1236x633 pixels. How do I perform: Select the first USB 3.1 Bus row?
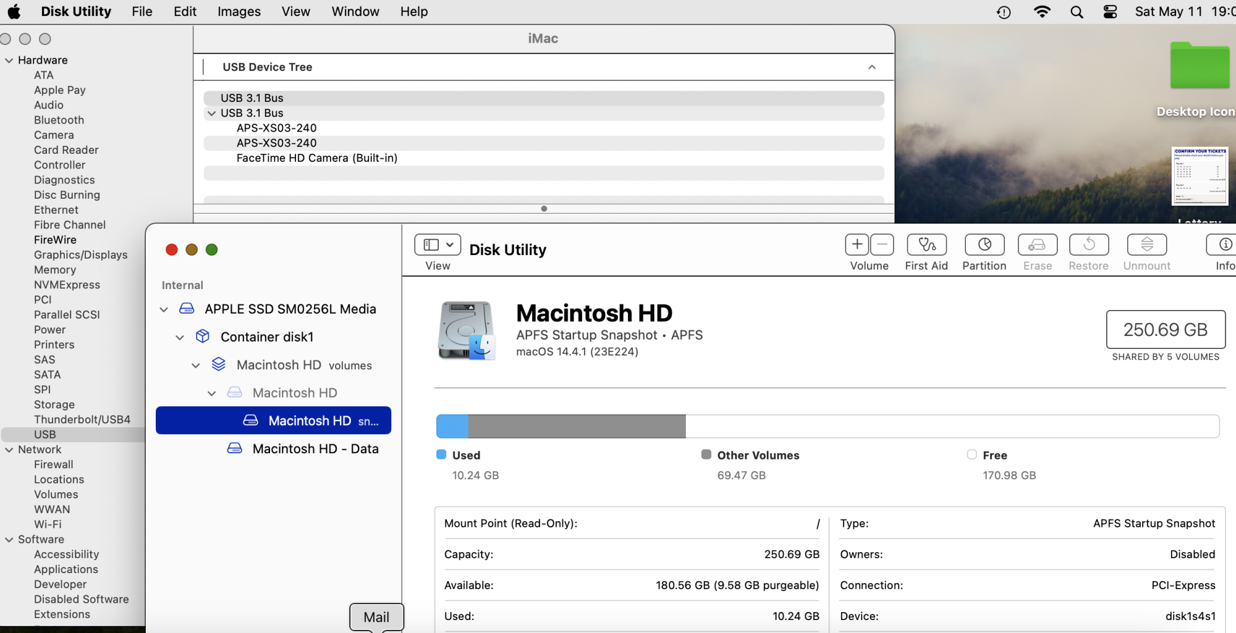pos(544,98)
